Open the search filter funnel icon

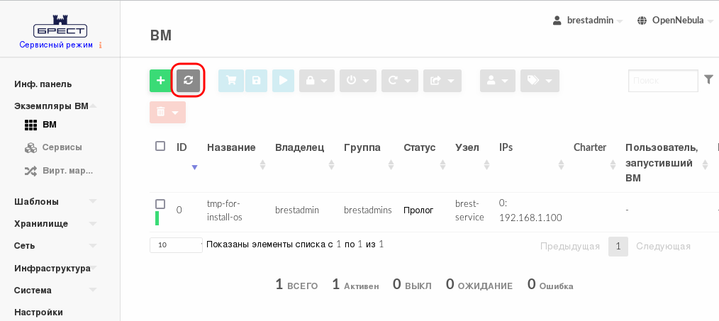pos(708,80)
